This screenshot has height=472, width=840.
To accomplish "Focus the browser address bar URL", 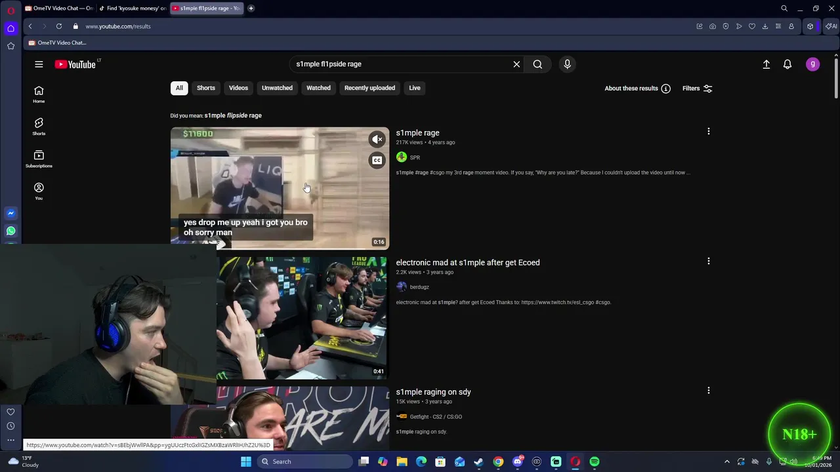I will (x=118, y=26).
